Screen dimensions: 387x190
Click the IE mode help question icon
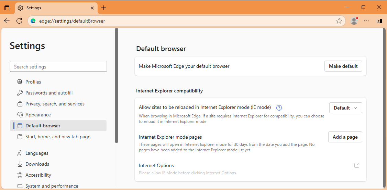(279, 108)
